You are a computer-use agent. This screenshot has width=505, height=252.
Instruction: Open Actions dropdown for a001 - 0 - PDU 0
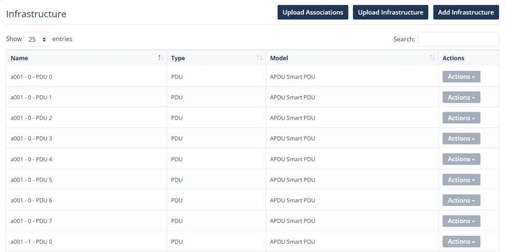coord(461,77)
